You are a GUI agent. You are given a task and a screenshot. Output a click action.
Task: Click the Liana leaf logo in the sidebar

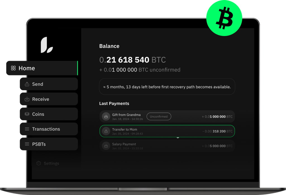tap(47, 45)
